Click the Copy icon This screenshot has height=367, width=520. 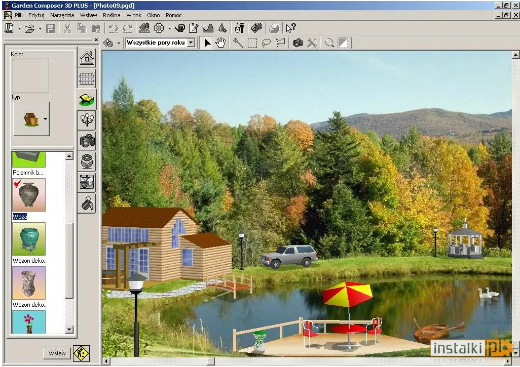pyautogui.click(x=82, y=28)
